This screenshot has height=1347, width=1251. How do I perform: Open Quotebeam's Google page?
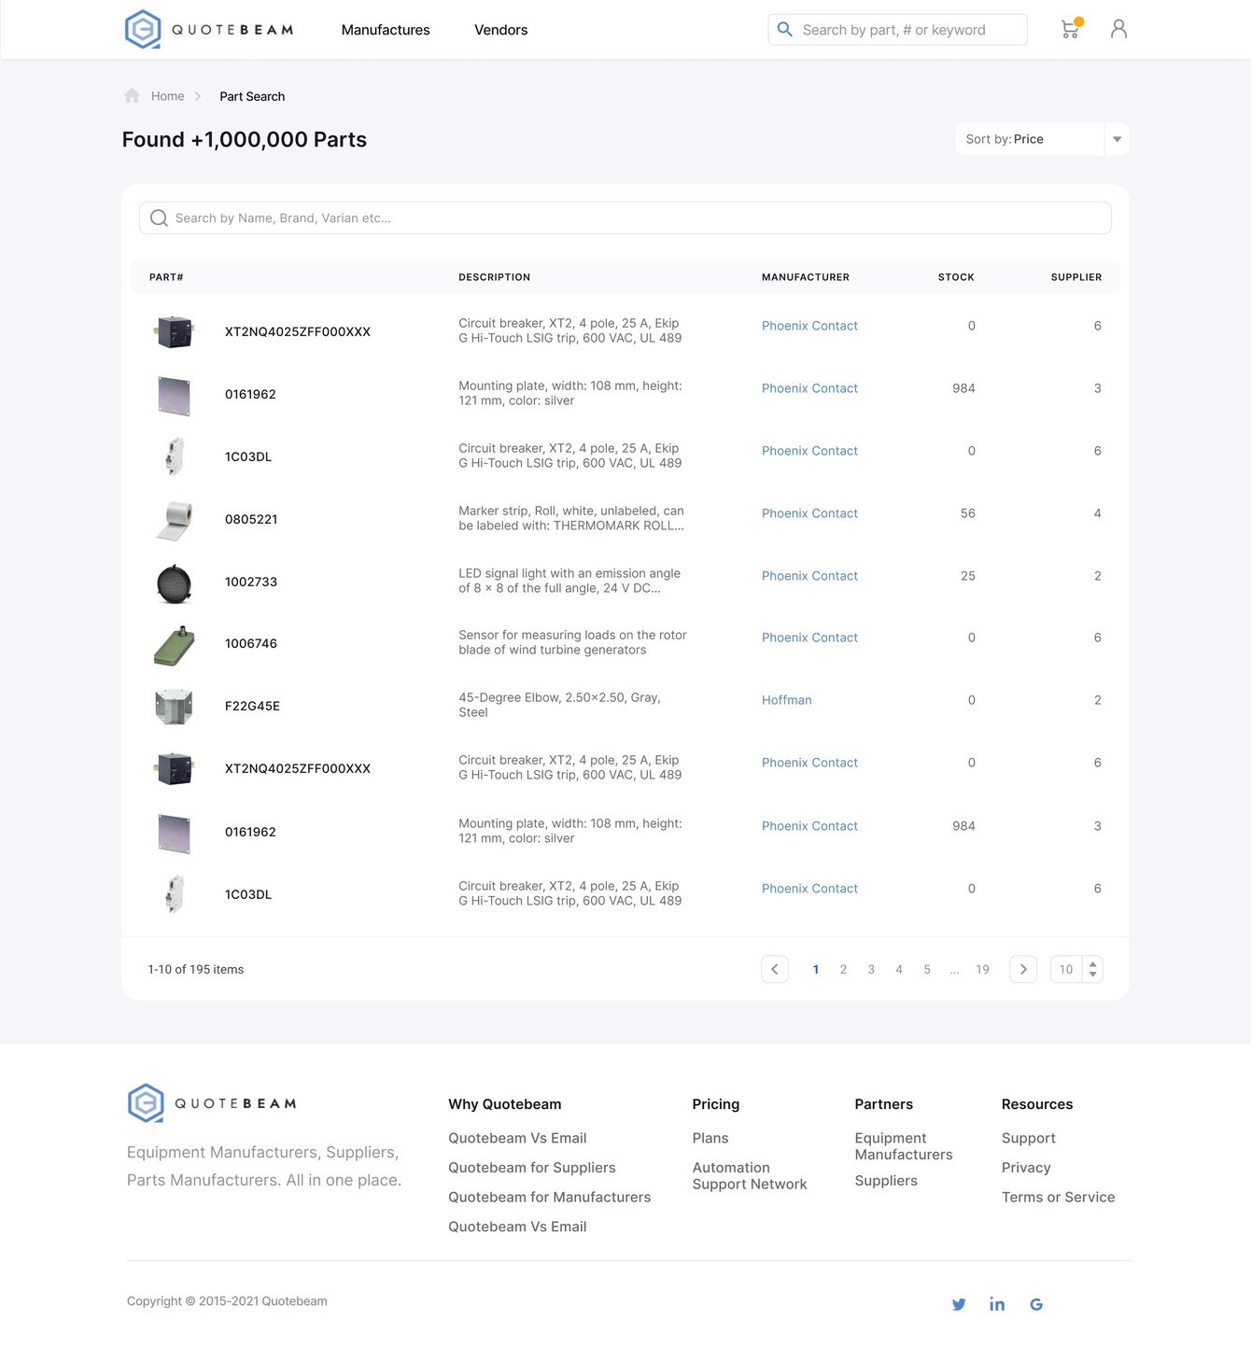pos(1036,1304)
